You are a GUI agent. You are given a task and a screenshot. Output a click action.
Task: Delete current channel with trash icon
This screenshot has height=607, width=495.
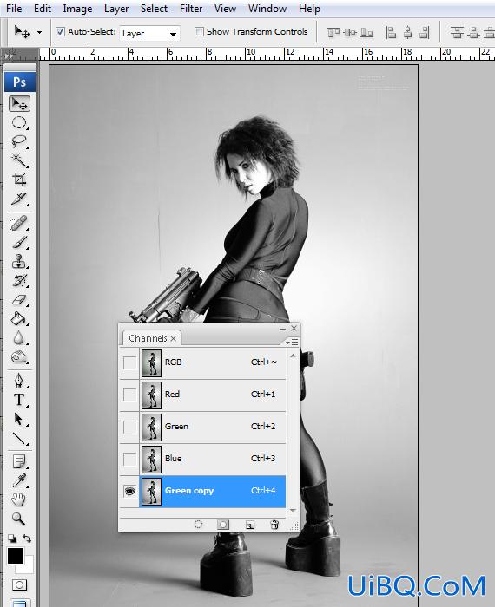[274, 525]
